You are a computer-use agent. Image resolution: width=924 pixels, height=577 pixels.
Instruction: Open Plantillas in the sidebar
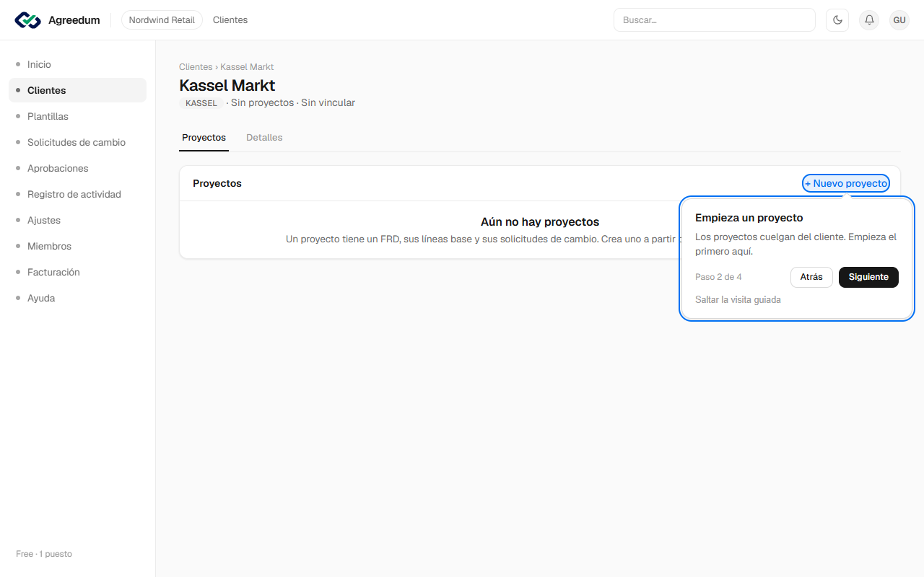tap(77, 116)
